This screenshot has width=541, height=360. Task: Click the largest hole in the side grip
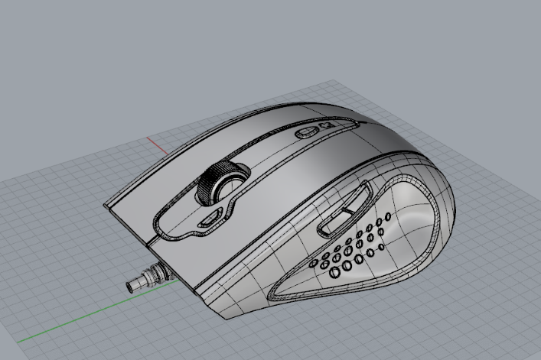pos(335,271)
